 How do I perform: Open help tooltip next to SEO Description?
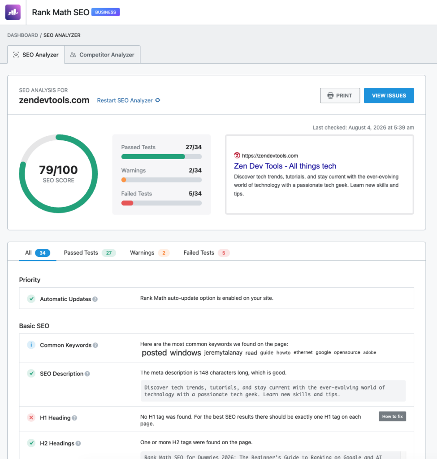point(87,374)
